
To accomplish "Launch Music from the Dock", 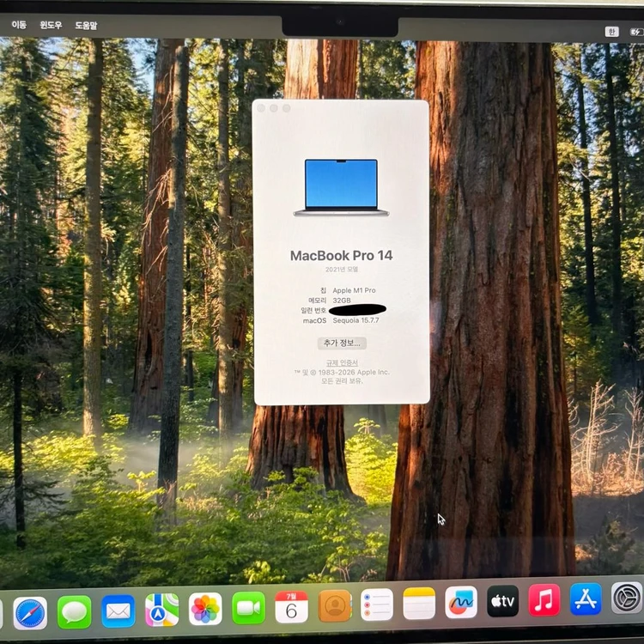I will pos(544,599).
